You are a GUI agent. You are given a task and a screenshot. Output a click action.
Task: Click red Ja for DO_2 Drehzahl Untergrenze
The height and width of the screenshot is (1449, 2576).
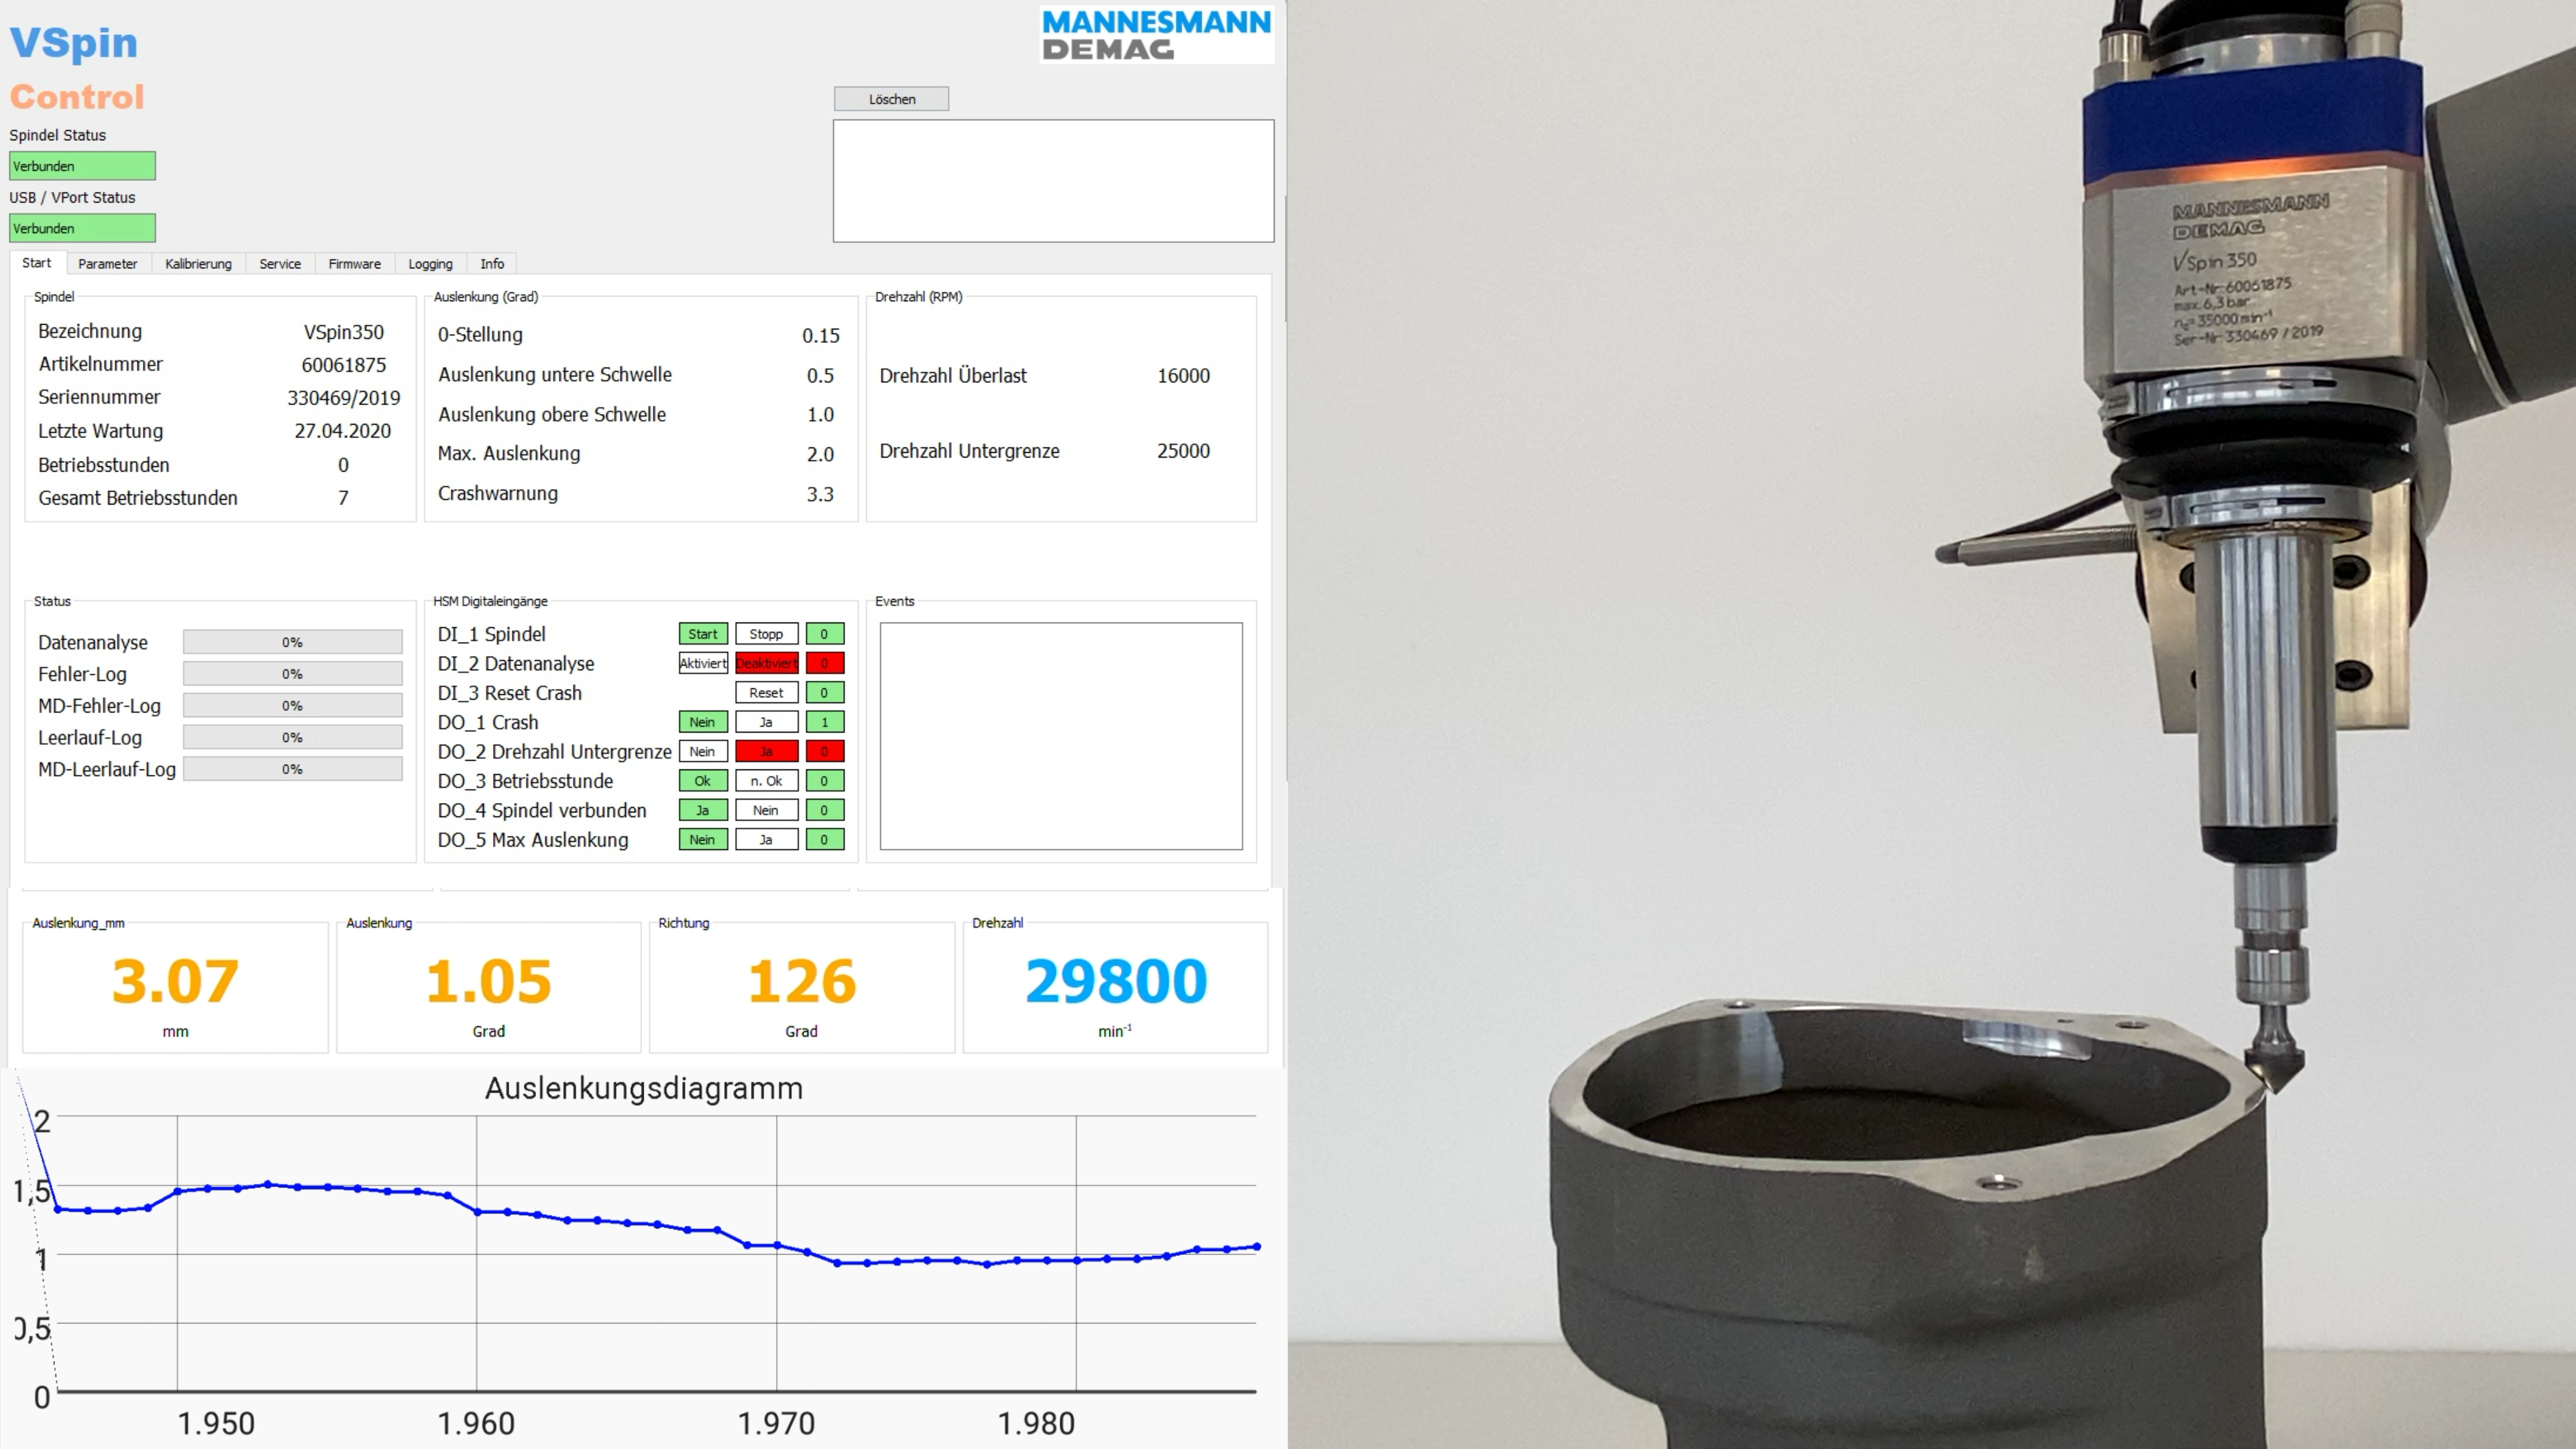767,751
